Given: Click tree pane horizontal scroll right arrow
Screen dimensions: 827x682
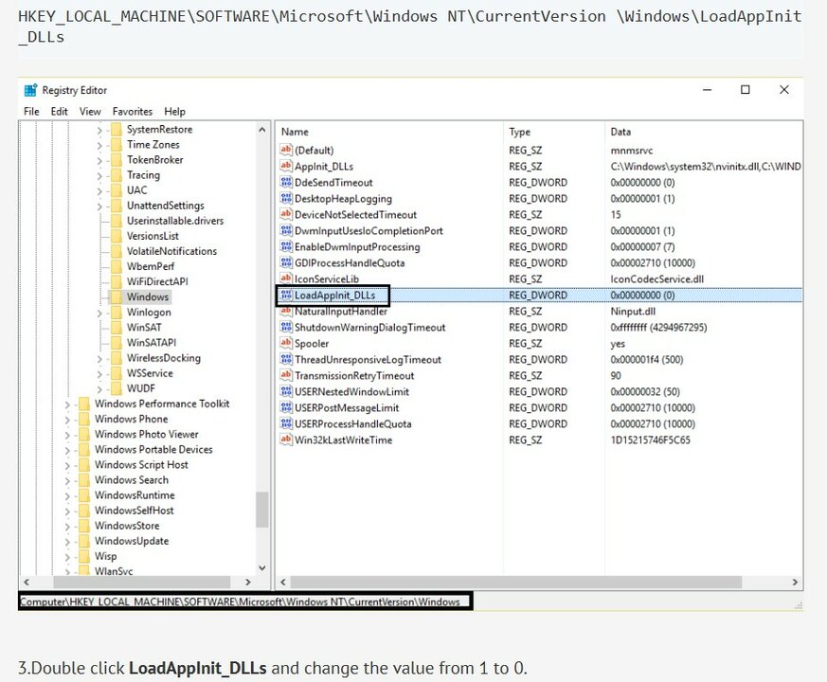Looking at the screenshot, I should (248, 582).
